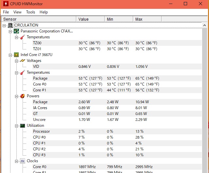Select the CPU #2 utilization row
The width and height of the screenshot is (209, 173).
(117, 149)
